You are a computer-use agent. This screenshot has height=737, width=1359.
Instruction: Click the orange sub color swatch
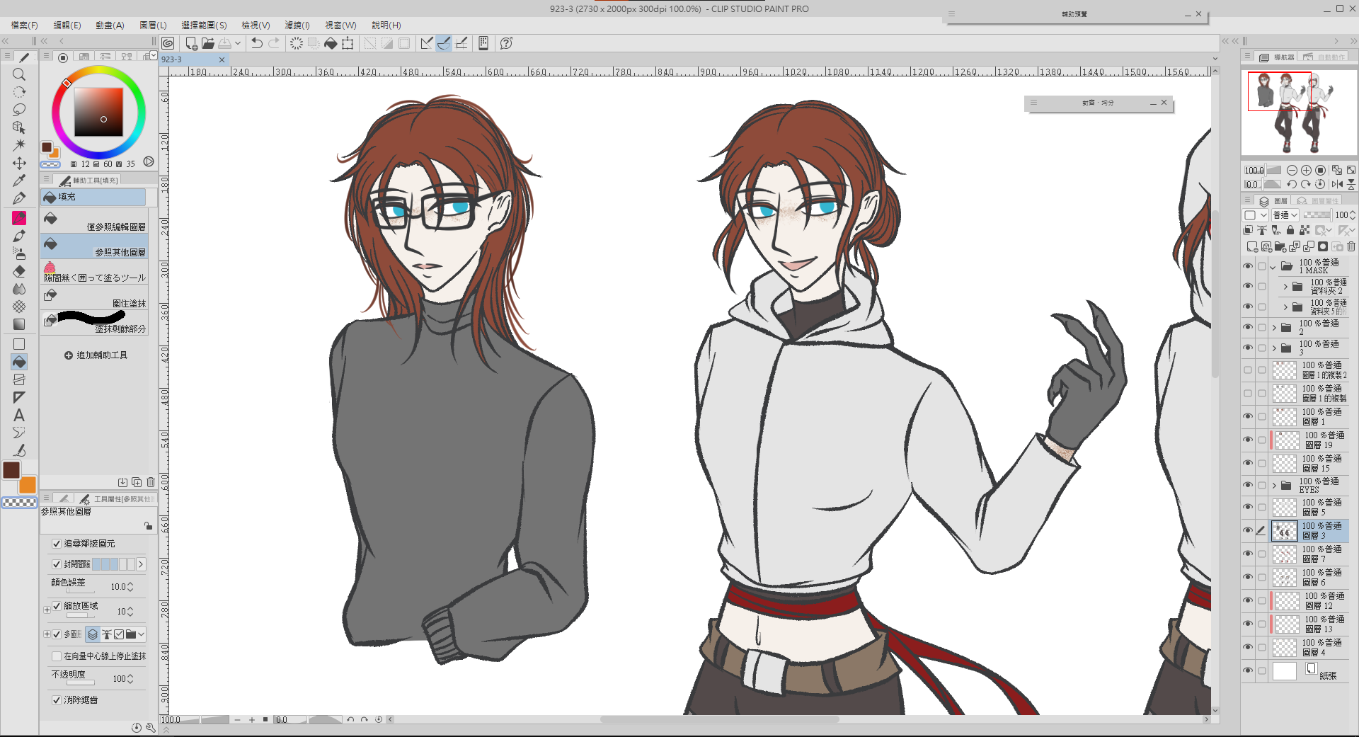pyautogui.click(x=28, y=485)
